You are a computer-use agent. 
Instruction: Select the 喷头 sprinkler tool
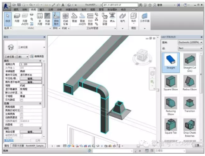tap(112, 18)
